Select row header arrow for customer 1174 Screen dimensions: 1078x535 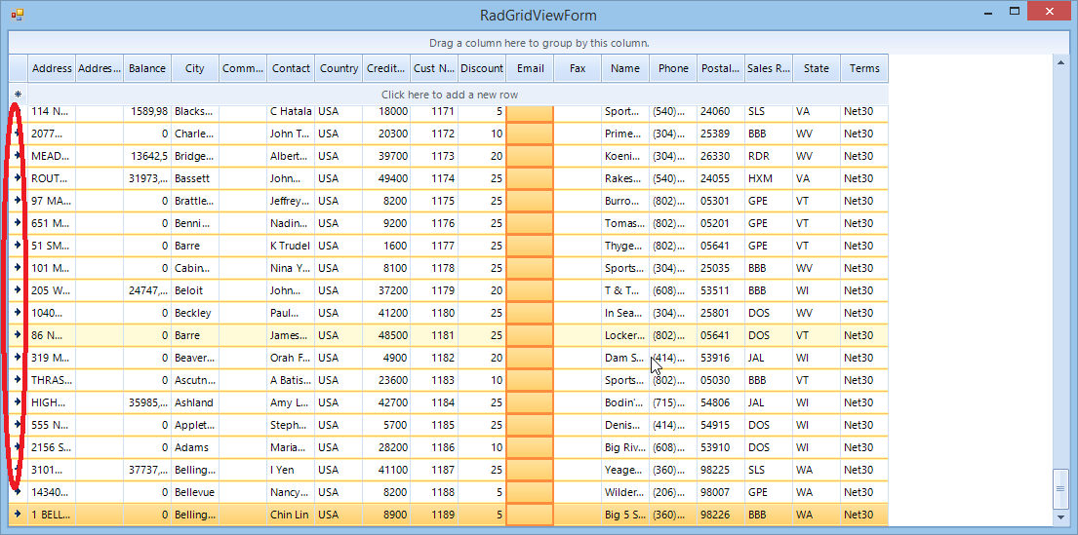18,178
